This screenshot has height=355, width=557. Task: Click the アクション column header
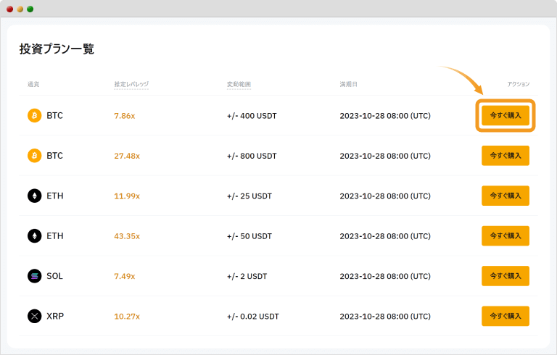coord(518,84)
